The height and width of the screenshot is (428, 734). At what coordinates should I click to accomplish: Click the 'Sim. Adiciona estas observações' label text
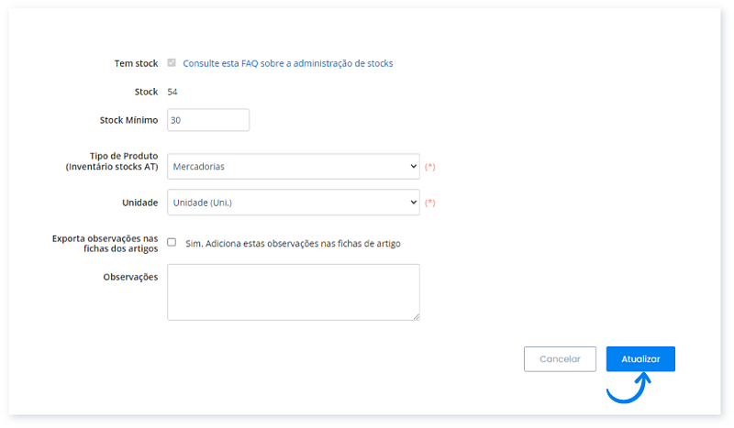pyautogui.click(x=293, y=244)
